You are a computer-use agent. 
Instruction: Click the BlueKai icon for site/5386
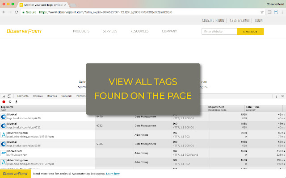click(4, 144)
